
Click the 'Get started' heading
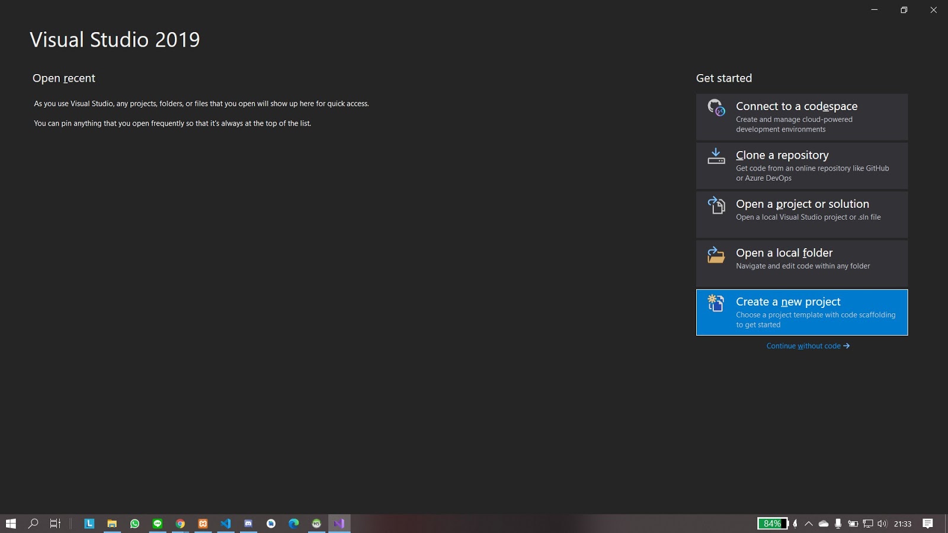[724, 78]
